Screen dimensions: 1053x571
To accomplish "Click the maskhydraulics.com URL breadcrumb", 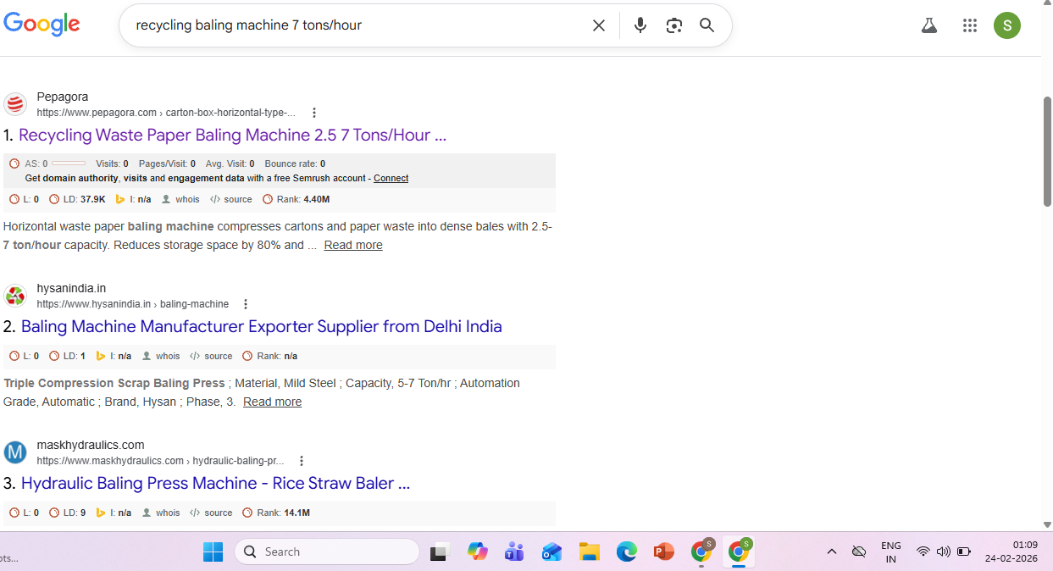I will (160, 461).
